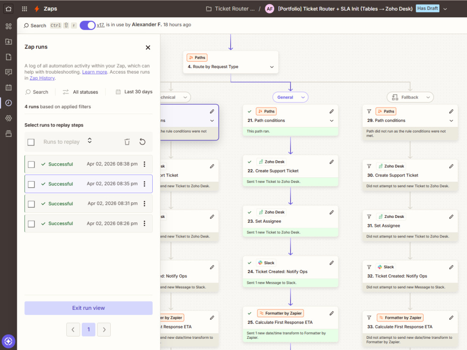Expand step 4 Route by Request Type
467x350 pixels.
tap(272, 67)
